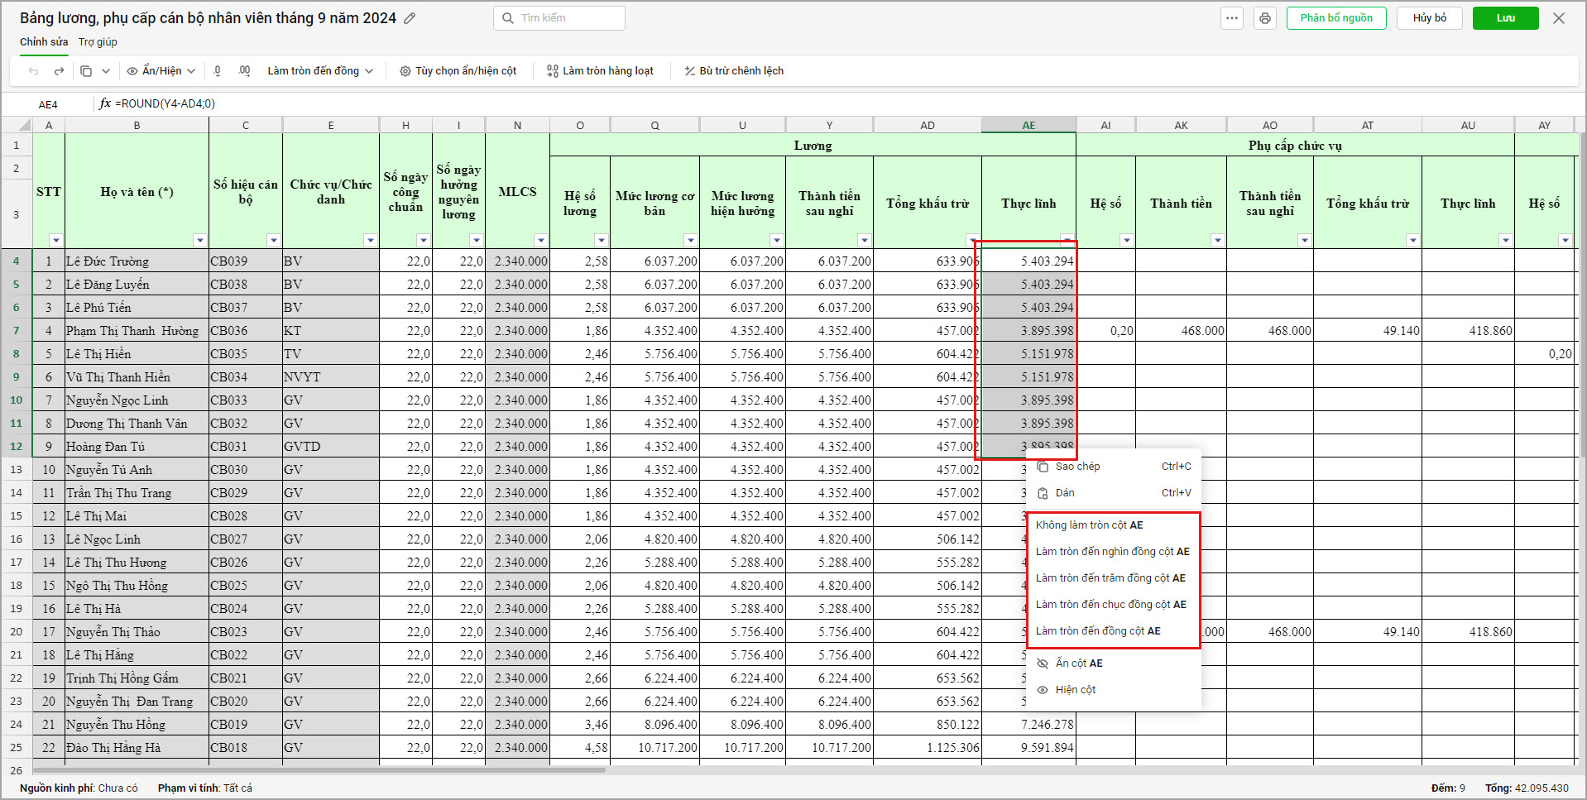Select 'Làm tròn đến nghìn đồng cột AE'

(1112, 552)
